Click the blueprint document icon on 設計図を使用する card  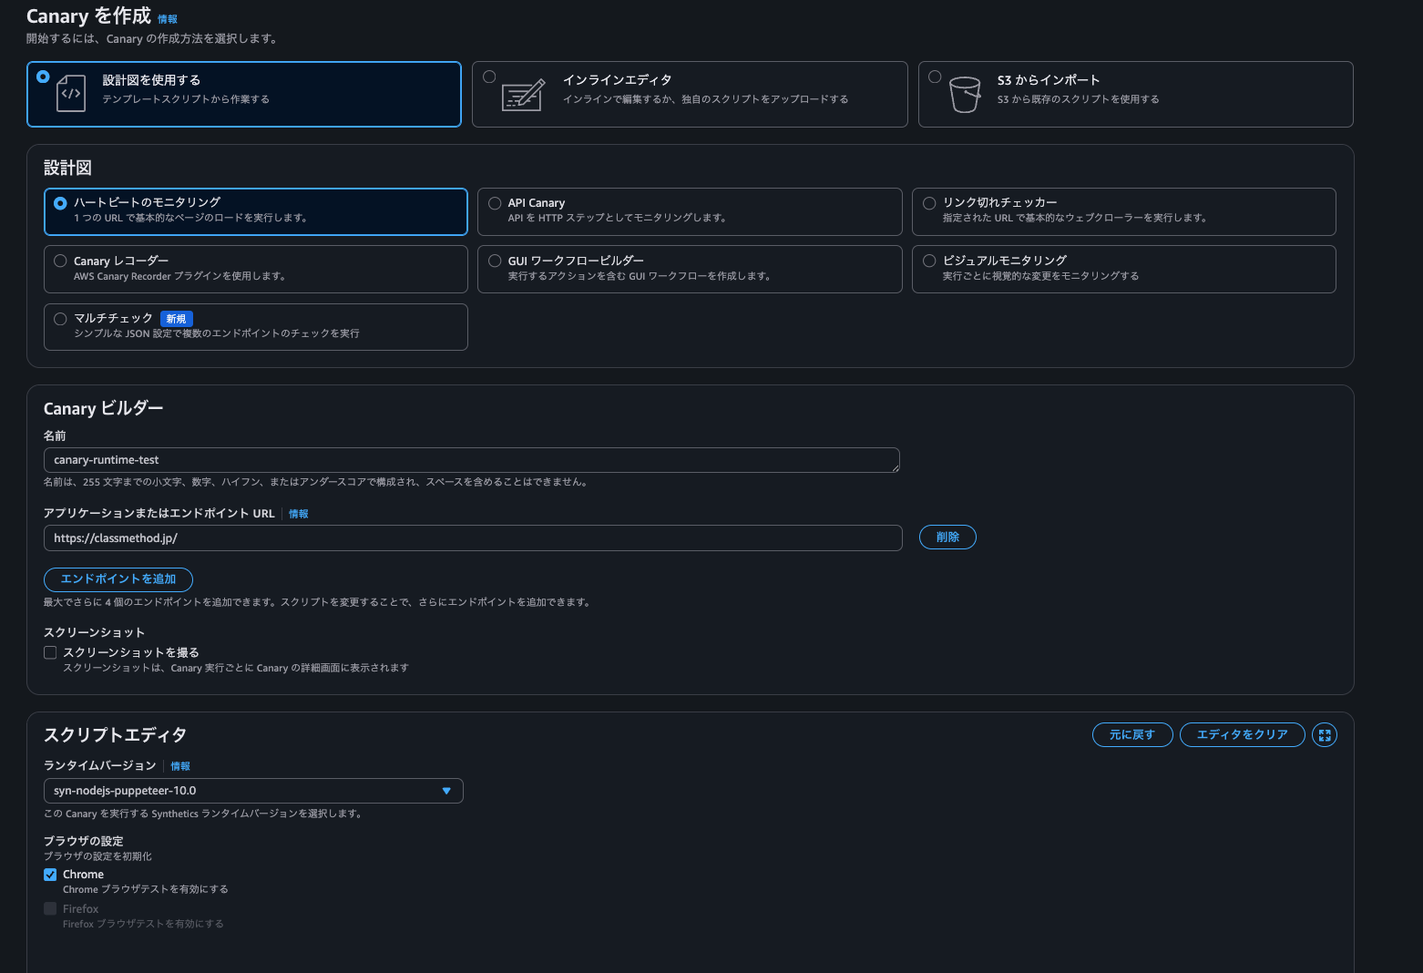[71, 93]
